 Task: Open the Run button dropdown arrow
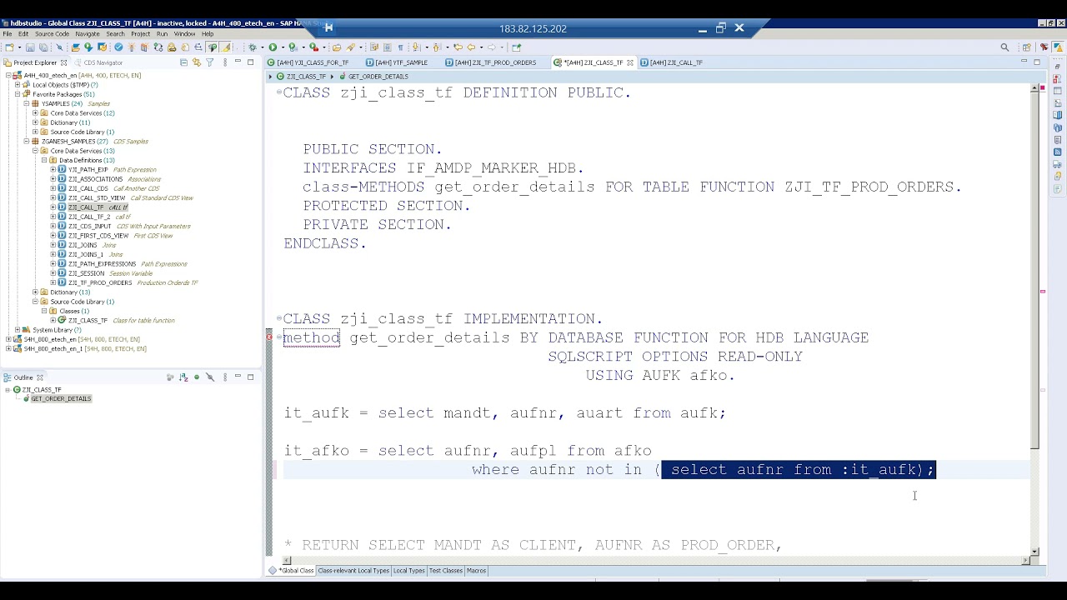pyautogui.click(x=283, y=47)
